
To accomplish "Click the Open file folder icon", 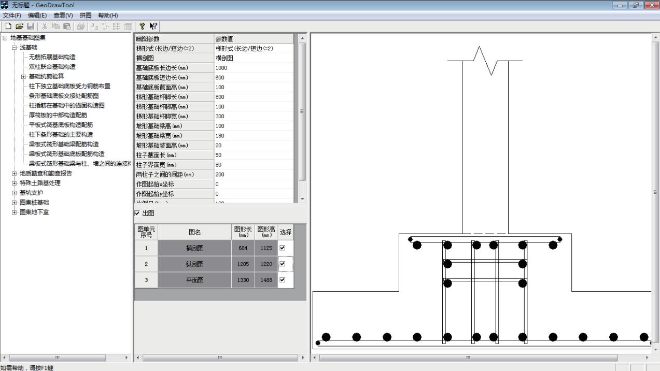I will coord(19,26).
